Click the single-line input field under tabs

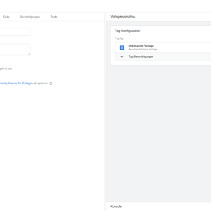14,32
